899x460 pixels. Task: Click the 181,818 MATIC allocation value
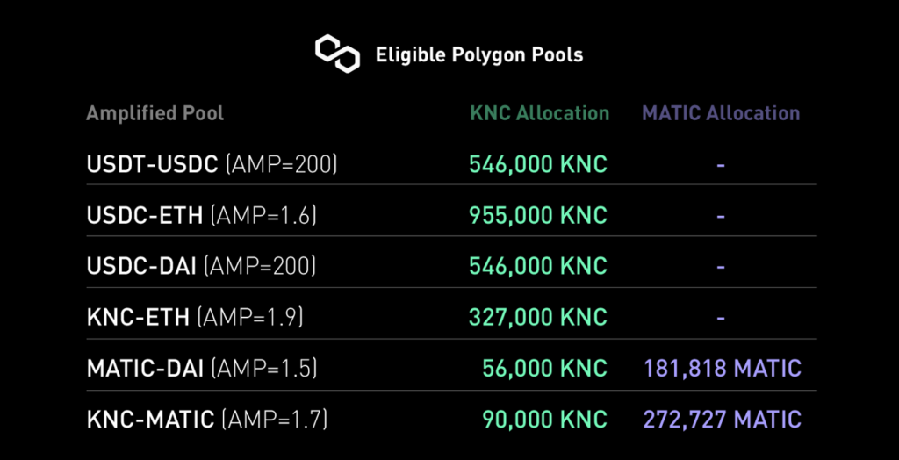(723, 370)
